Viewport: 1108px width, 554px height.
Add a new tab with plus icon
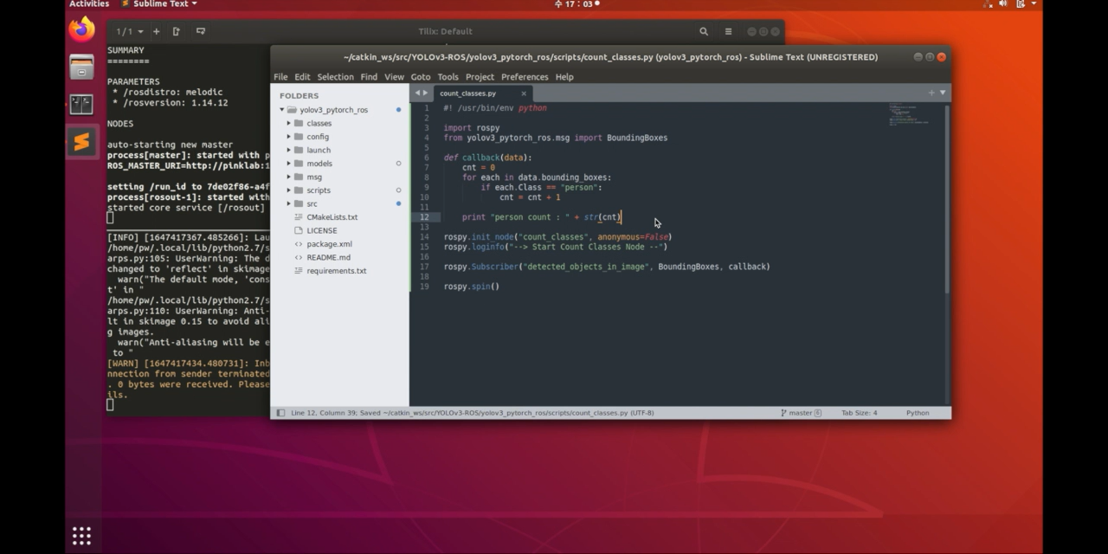tap(931, 93)
